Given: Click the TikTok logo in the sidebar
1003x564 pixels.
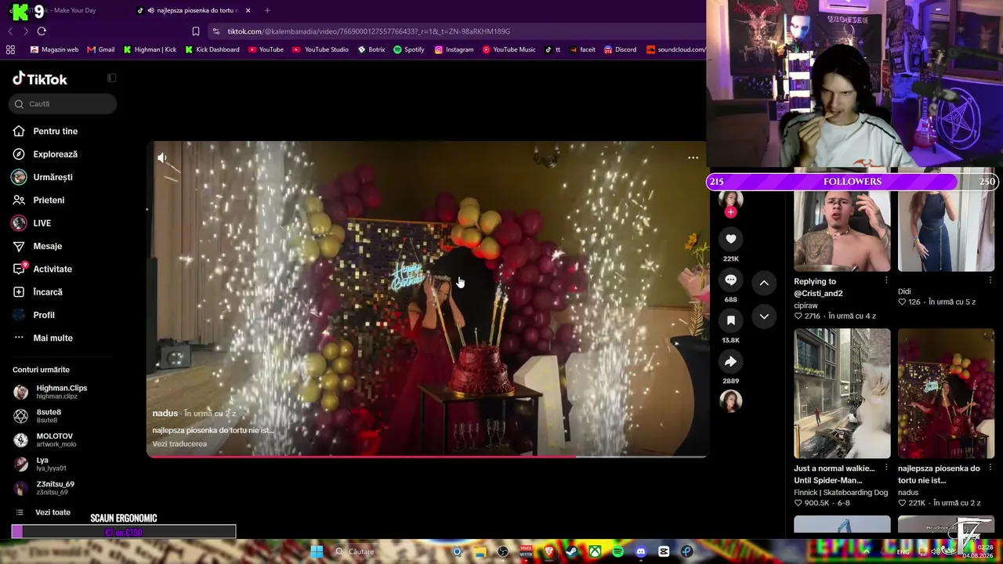Looking at the screenshot, I should (x=40, y=79).
